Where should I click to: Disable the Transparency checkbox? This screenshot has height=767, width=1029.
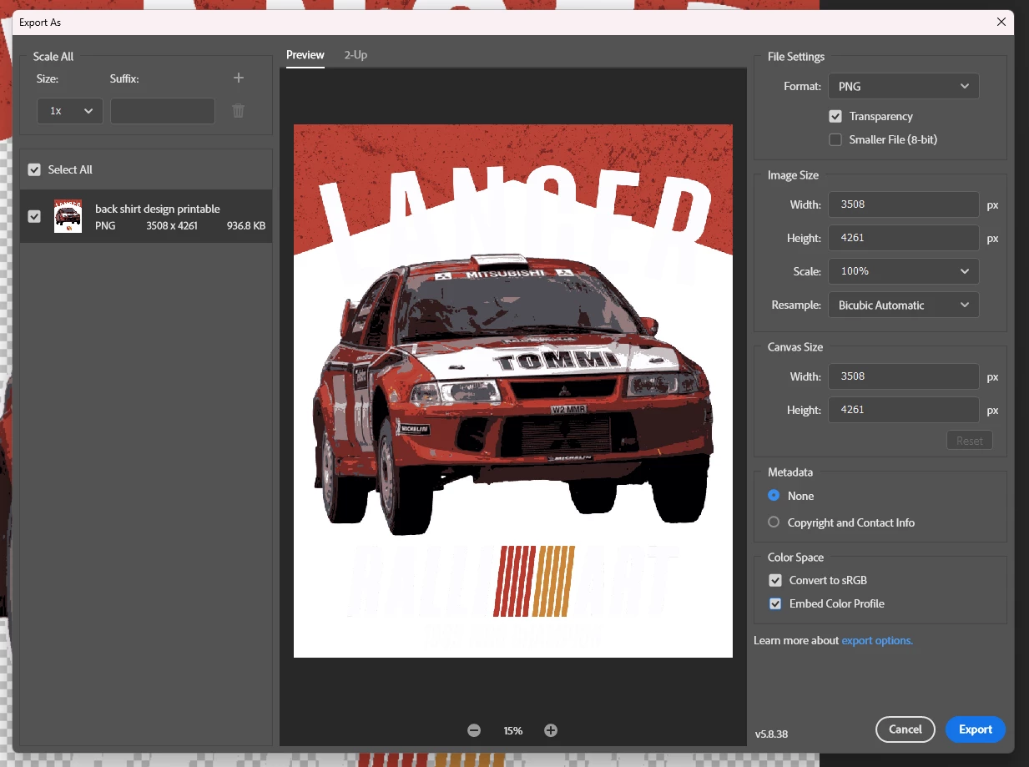(835, 116)
